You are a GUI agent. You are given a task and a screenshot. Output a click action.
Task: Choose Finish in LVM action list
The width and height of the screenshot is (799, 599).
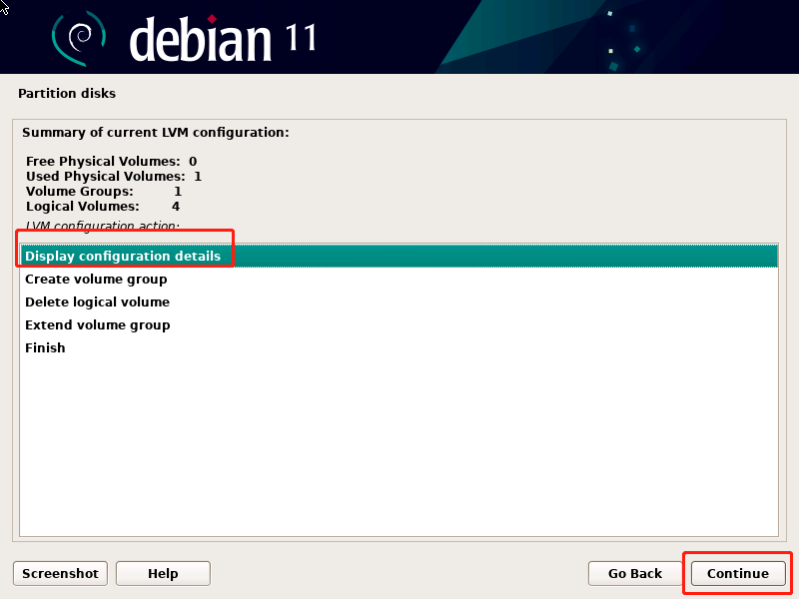click(399, 347)
